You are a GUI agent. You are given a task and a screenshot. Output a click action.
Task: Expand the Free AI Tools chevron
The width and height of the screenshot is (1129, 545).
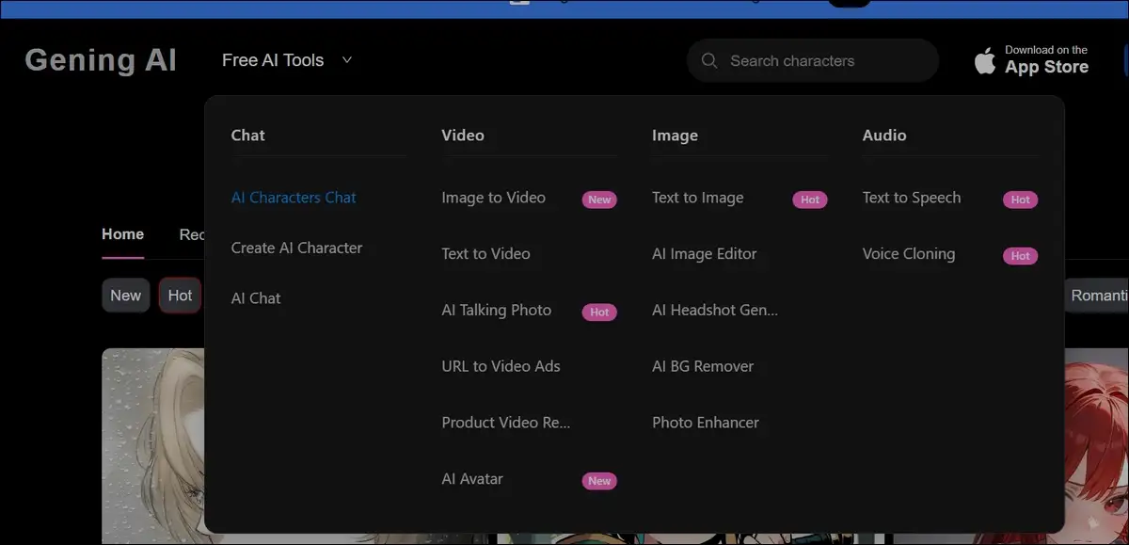pyautogui.click(x=346, y=60)
